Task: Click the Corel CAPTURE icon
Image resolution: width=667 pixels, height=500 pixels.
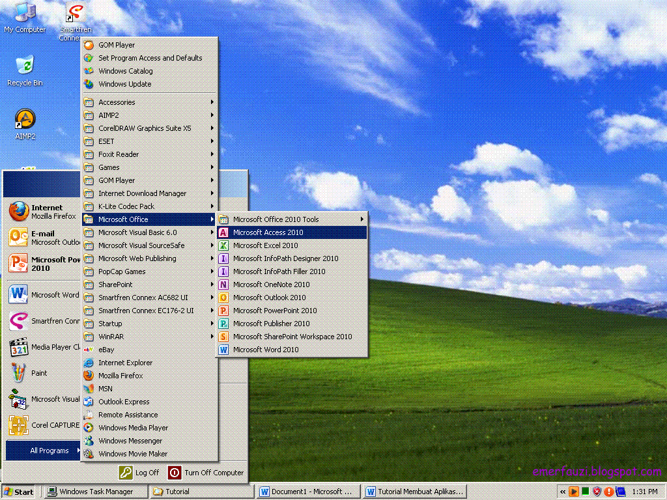Action: [19, 425]
